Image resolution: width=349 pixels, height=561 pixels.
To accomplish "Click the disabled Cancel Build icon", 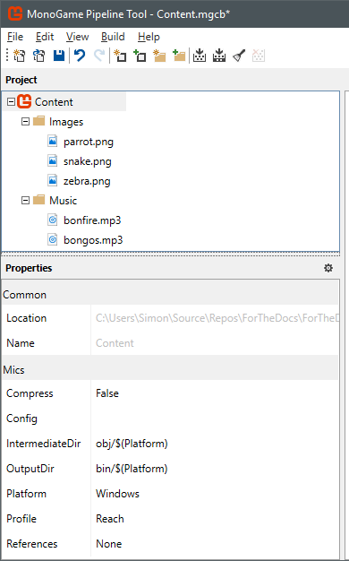I will click(x=259, y=56).
